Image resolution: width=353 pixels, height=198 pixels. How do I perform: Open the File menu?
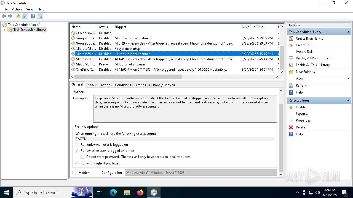5,9
